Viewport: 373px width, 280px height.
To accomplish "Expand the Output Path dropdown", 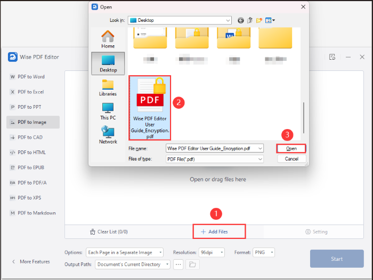I will pyautogui.click(x=133, y=265).
